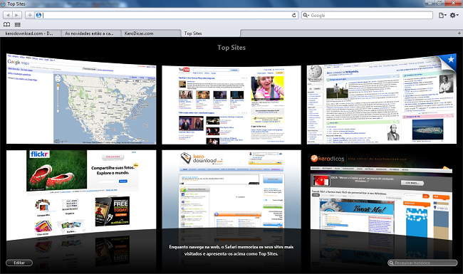Switch to KeroDicas.com tab
463x274 pixels.
[151, 33]
